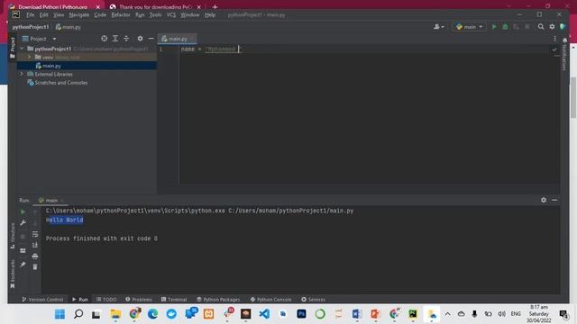Expand External Libraries node

tap(22, 74)
